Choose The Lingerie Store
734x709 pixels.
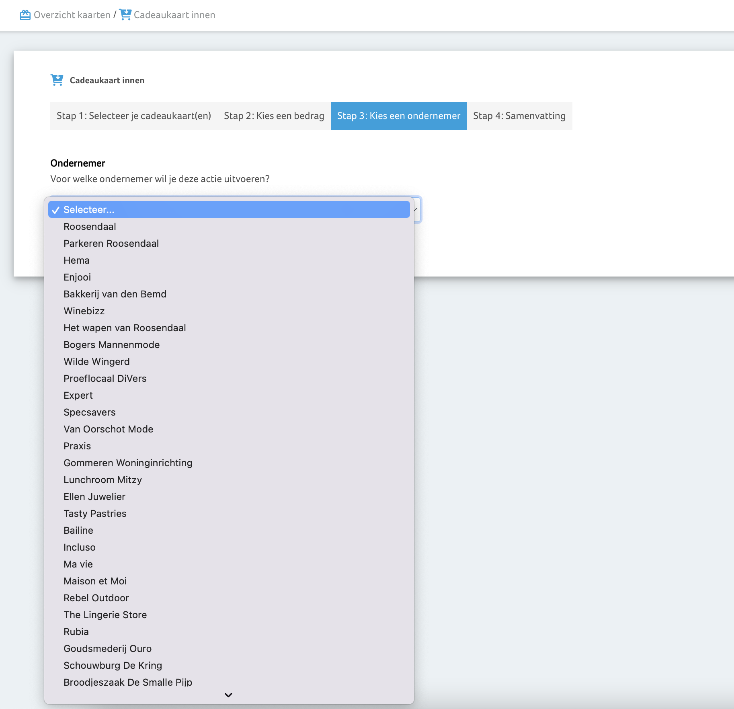(x=229, y=615)
